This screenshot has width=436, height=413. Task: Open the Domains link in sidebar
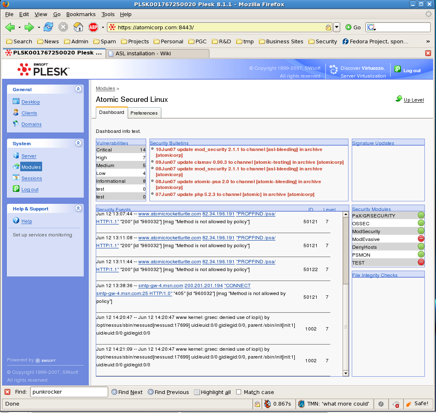[x=31, y=124]
